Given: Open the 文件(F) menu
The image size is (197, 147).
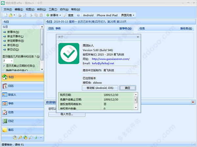Looking at the screenshot, I should tap(8, 10).
